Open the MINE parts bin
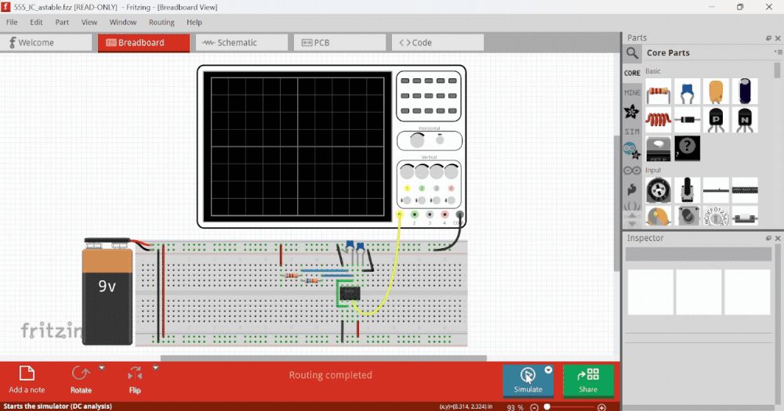This screenshot has height=411, width=784. (632, 92)
